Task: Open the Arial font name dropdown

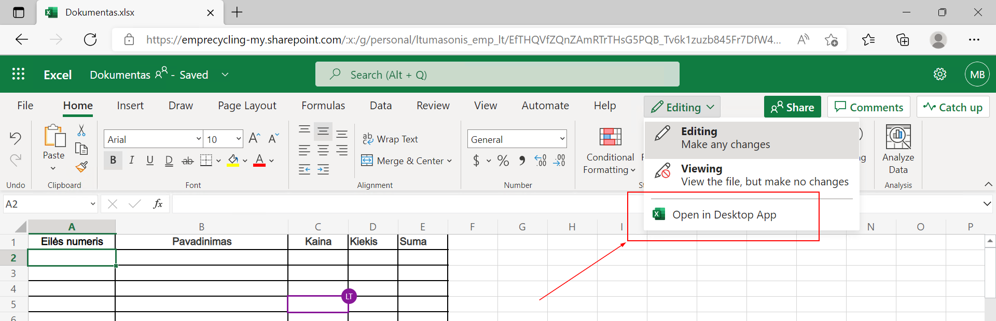Action: pos(199,139)
